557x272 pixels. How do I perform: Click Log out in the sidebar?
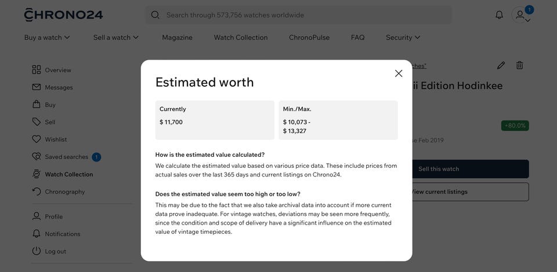point(55,251)
